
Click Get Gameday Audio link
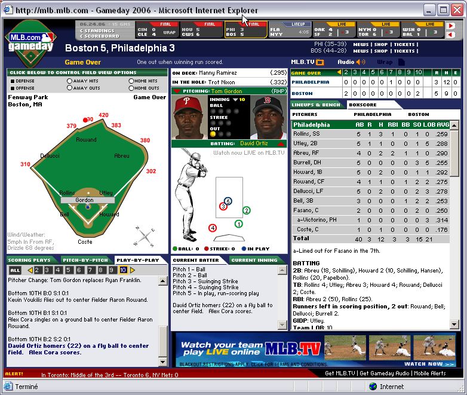point(385,373)
